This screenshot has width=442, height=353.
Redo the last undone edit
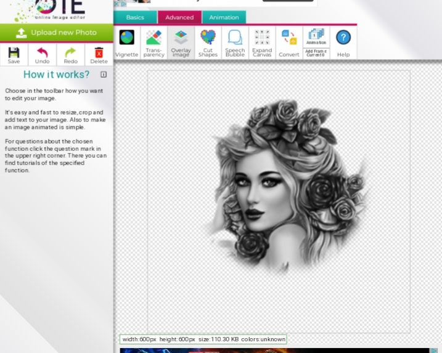click(70, 54)
